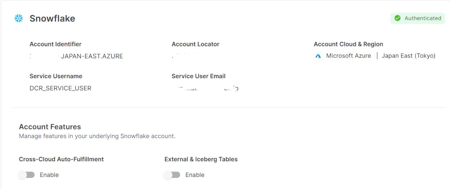This screenshot has height=189, width=450.
Task: Click the Snowflake logo icon
Action: click(x=19, y=19)
